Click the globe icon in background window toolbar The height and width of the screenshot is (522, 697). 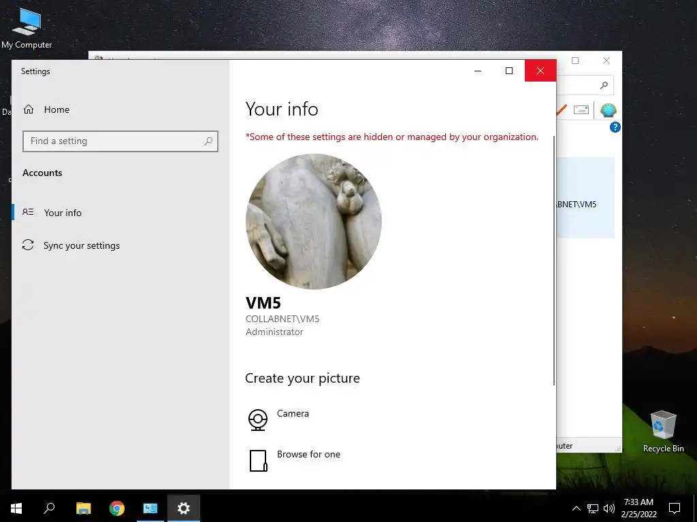[608, 110]
